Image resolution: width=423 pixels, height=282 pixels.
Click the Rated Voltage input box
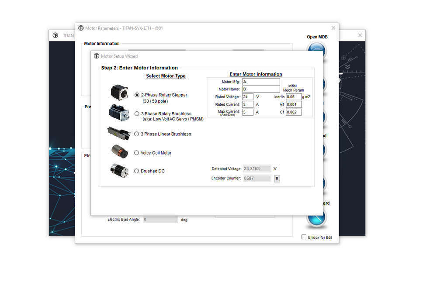click(x=247, y=97)
